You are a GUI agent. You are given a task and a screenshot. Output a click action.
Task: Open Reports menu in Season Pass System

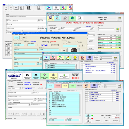pos(21,35)
